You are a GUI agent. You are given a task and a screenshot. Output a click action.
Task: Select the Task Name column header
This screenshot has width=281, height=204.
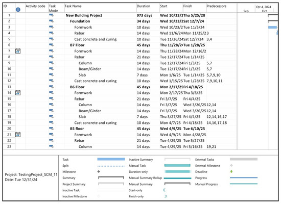pyautogui.click(x=73, y=6)
